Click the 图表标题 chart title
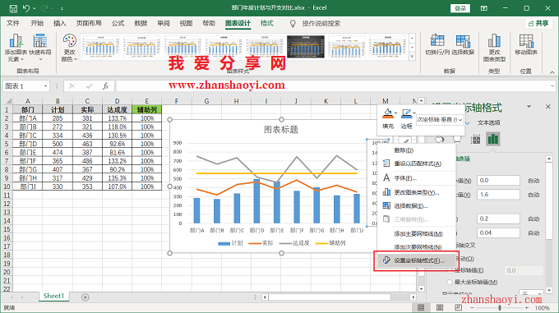559x313 pixels. pos(281,130)
